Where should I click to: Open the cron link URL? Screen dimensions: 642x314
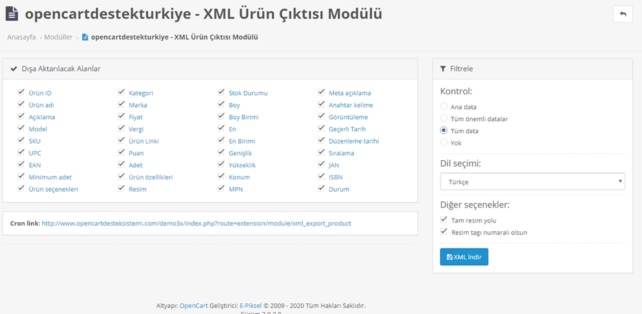[196, 224]
